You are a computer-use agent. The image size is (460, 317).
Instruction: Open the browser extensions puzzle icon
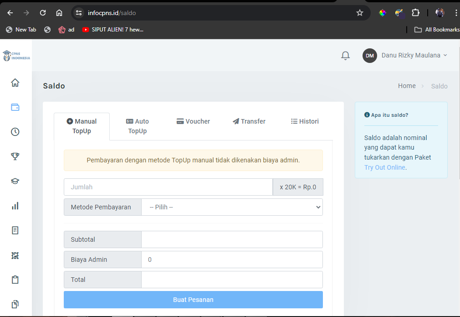[x=415, y=13]
